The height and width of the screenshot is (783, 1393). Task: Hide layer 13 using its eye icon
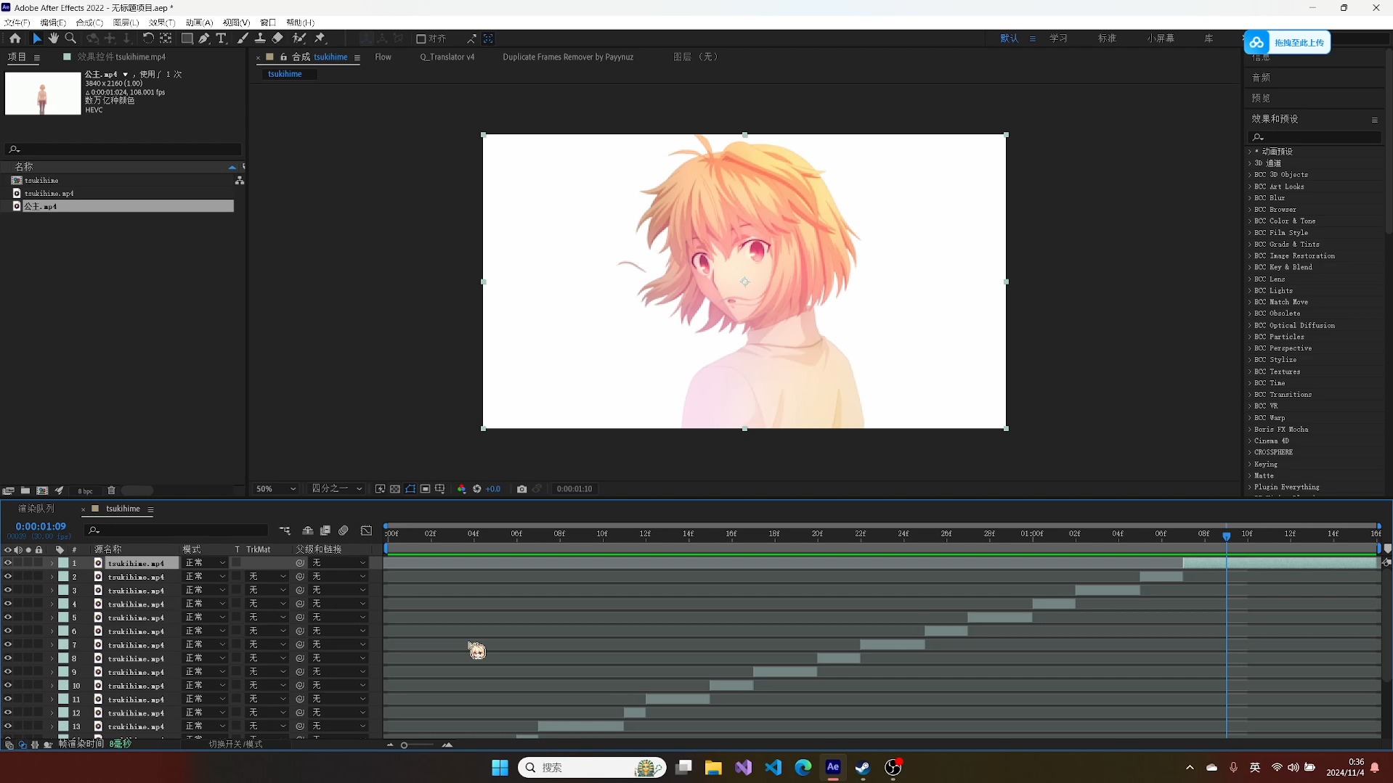click(8, 726)
